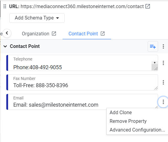Choose Remove Property from the menu
168x142 pixels.
pos(128,121)
